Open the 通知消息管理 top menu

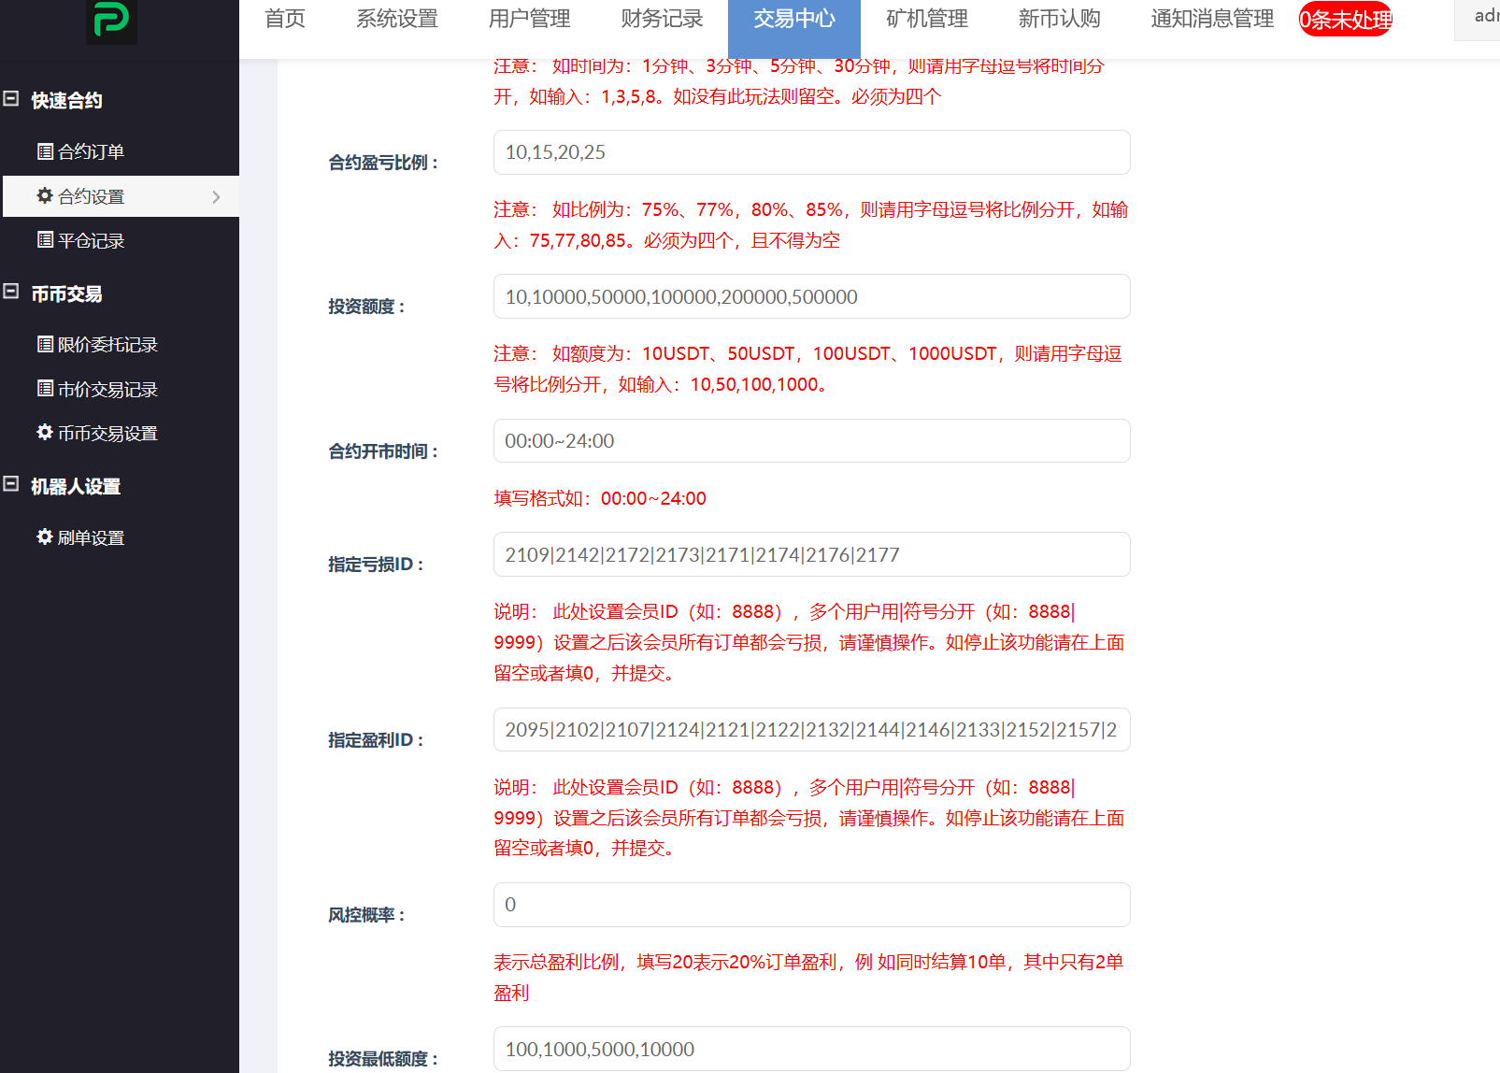click(x=1212, y=19)
